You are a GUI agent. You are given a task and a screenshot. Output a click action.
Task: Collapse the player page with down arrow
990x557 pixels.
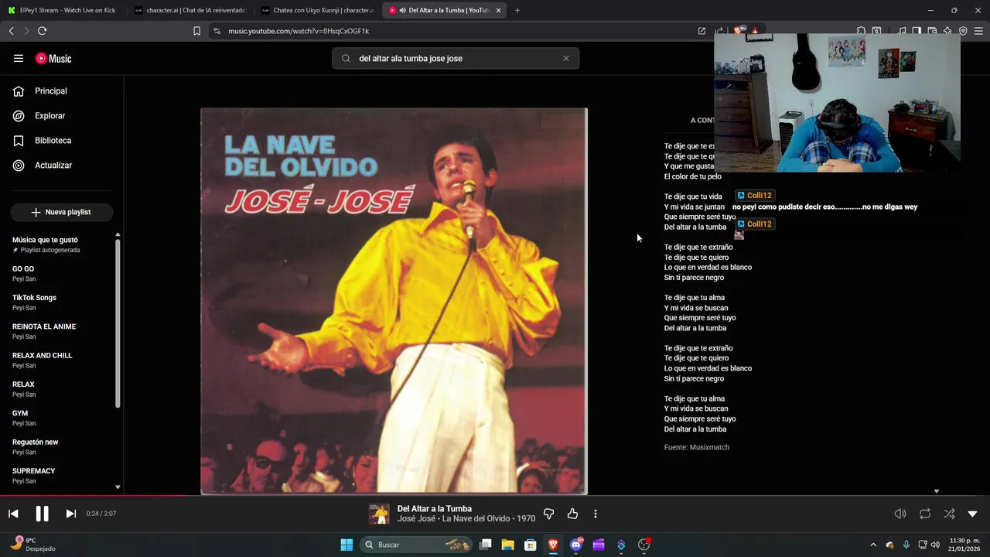(972, 514)
